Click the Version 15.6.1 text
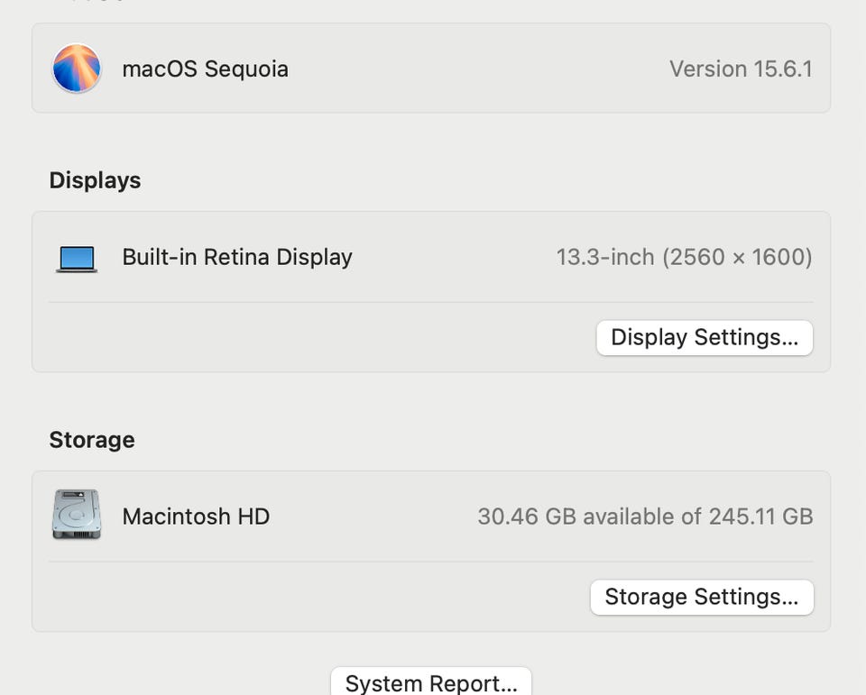Viewport: 866px width, 695px height. [741, 69]
